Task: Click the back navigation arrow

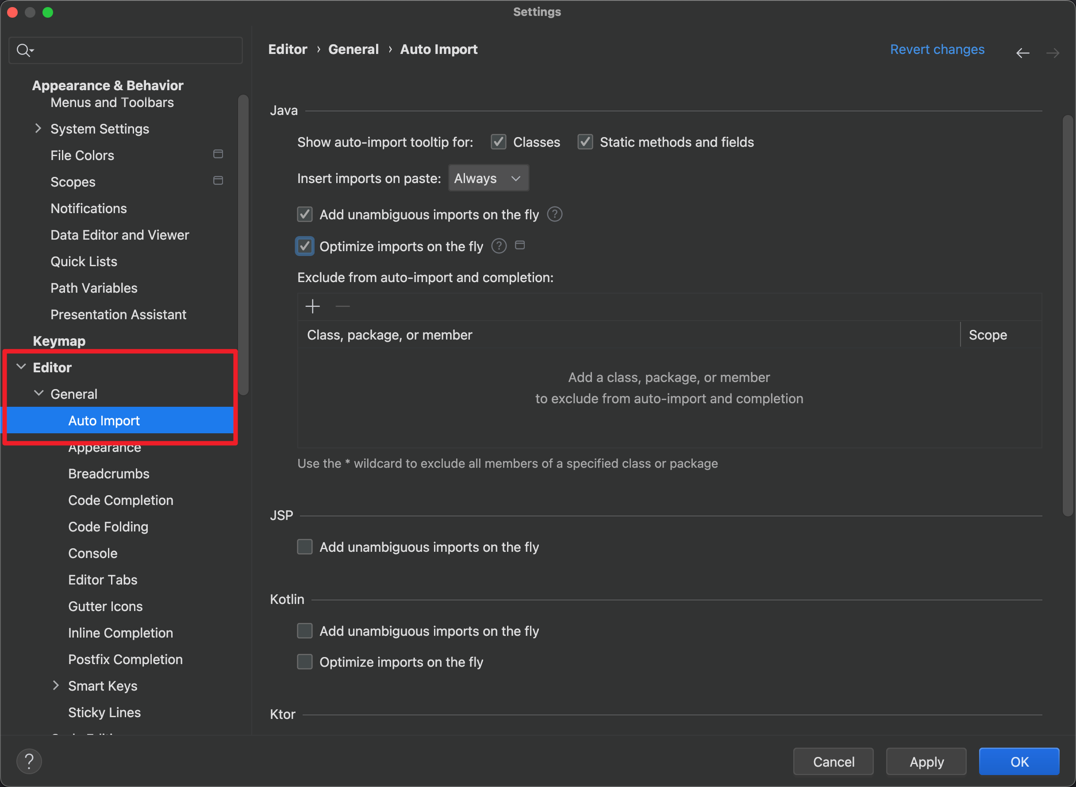Action: pos(1022,53)
